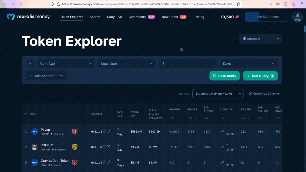Open the Psyop token name link
The height and width of the screenshot is (172, 306).
[x=45, y=130]
